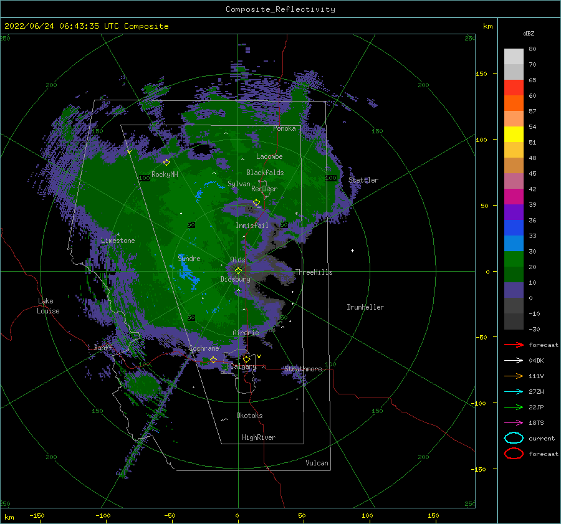Click the 54 dBZ yellow color swatch
The width and height of the screenshot is (561, 524).
coord(514,134)
